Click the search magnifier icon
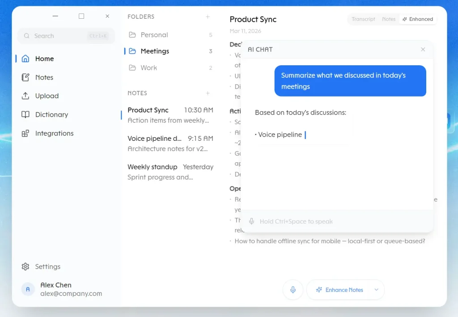458x317 pixels. [26, 36]
